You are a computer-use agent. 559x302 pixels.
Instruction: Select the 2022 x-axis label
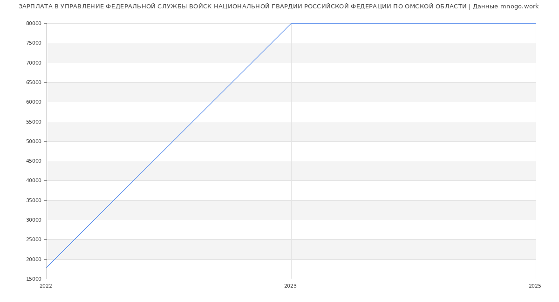pos(46,286)
